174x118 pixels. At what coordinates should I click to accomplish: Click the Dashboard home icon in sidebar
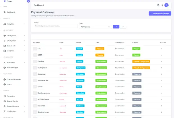(x=4, y=12)
